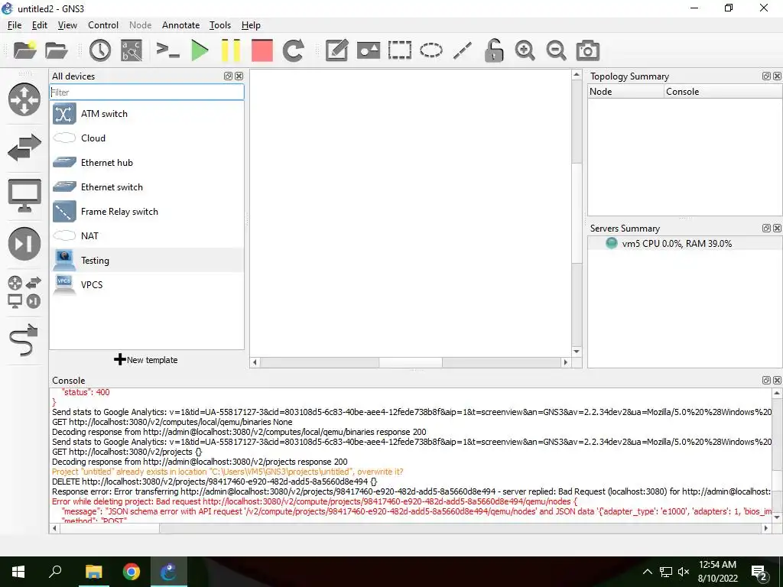This screenshot has width=783, height=587.
Task: Click the Console column header
Action: [723, 92]
